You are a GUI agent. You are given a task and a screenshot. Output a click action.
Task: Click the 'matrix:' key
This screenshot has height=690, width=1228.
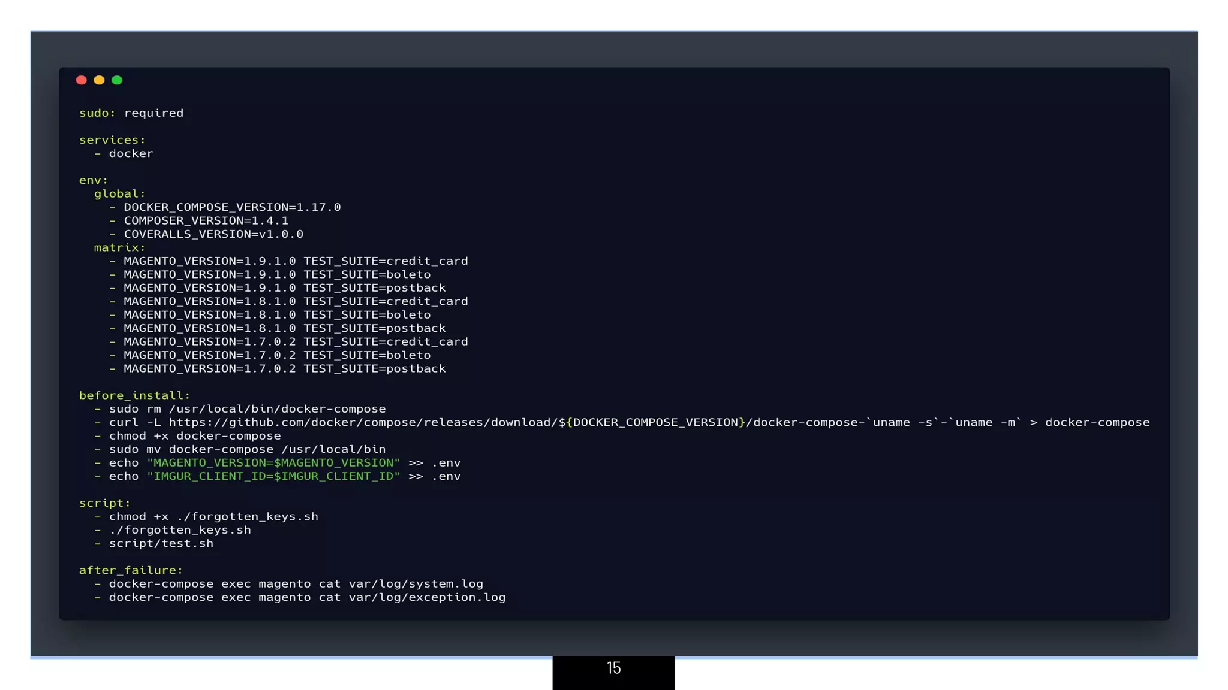click(119, 248)
